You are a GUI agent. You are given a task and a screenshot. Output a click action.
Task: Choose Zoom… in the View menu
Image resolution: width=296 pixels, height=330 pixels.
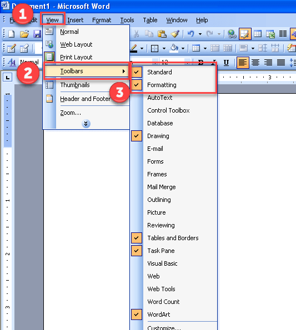71,113
